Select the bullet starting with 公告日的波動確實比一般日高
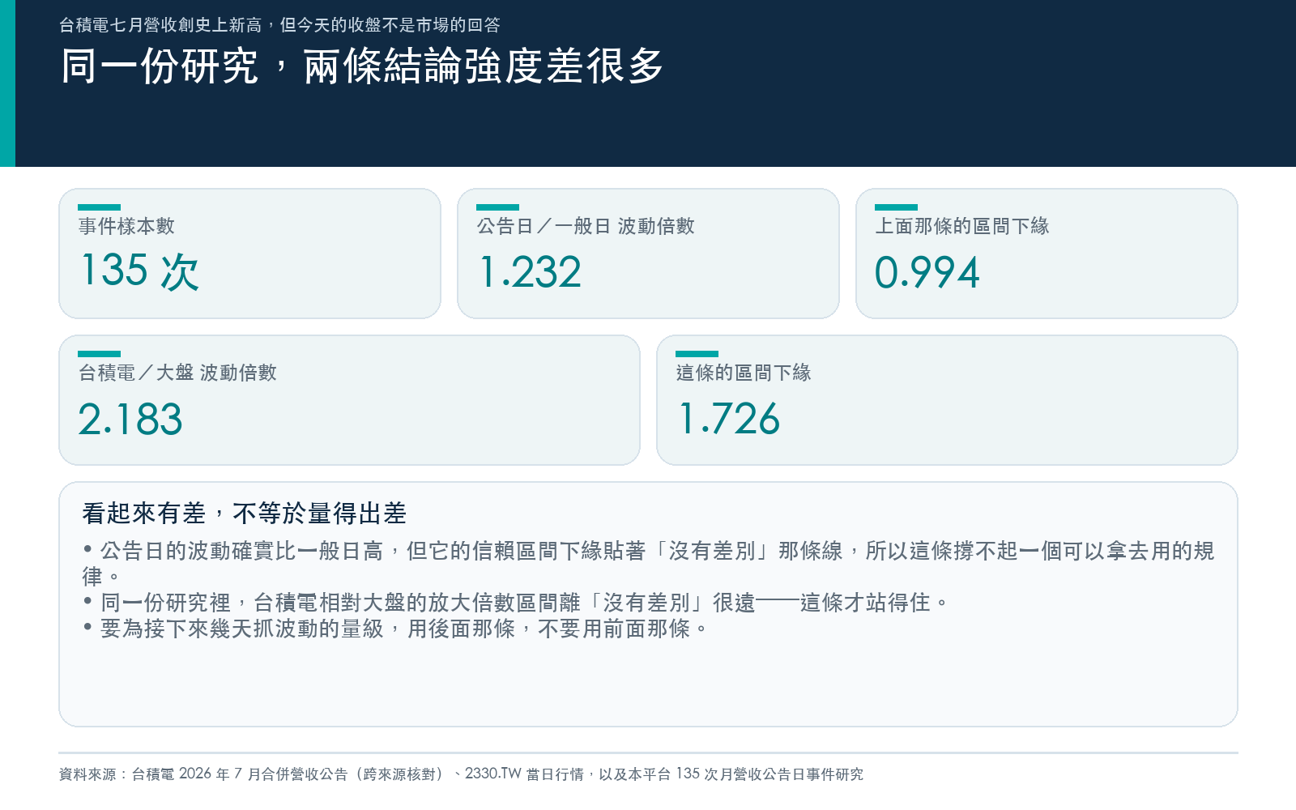This screenshot has width=1296, height=810. pyautogui.click(x=648, y=564)
